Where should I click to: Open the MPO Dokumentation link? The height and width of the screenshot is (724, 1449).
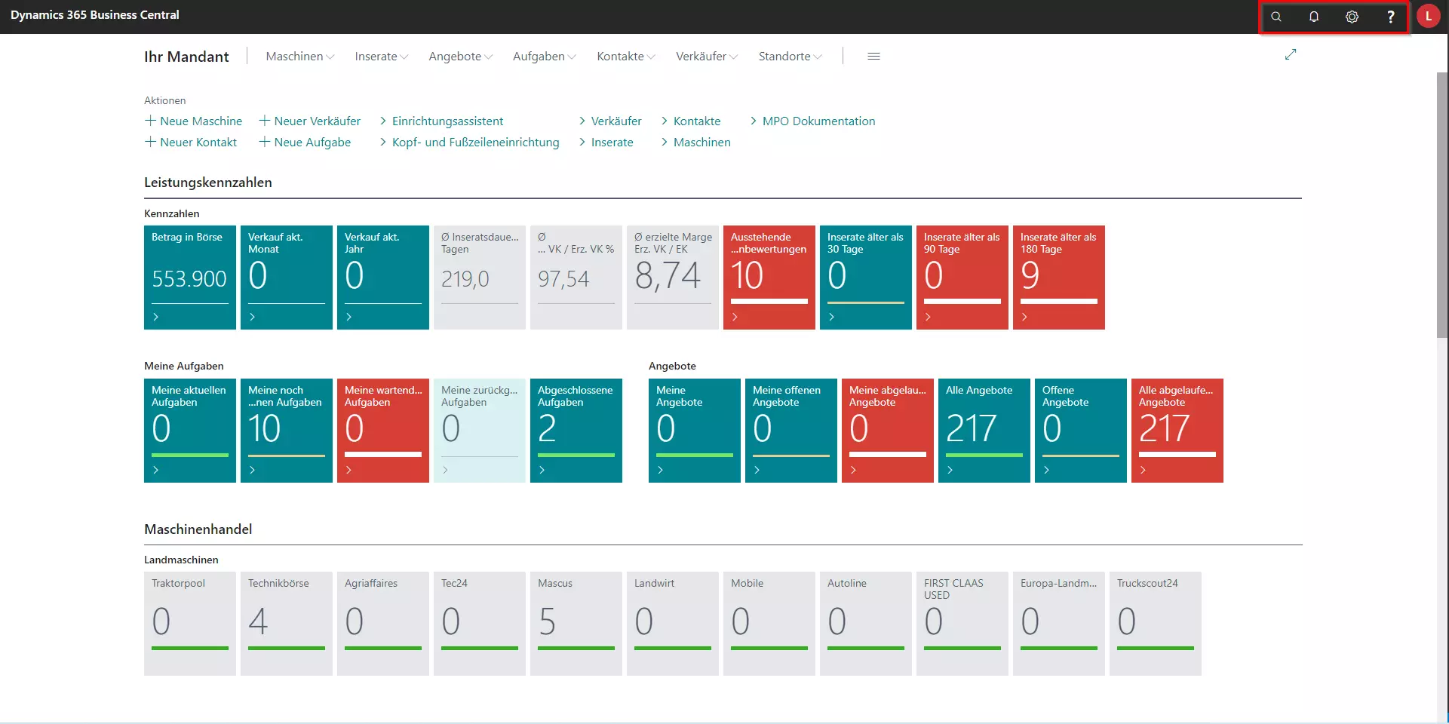[x=818, y=121]
